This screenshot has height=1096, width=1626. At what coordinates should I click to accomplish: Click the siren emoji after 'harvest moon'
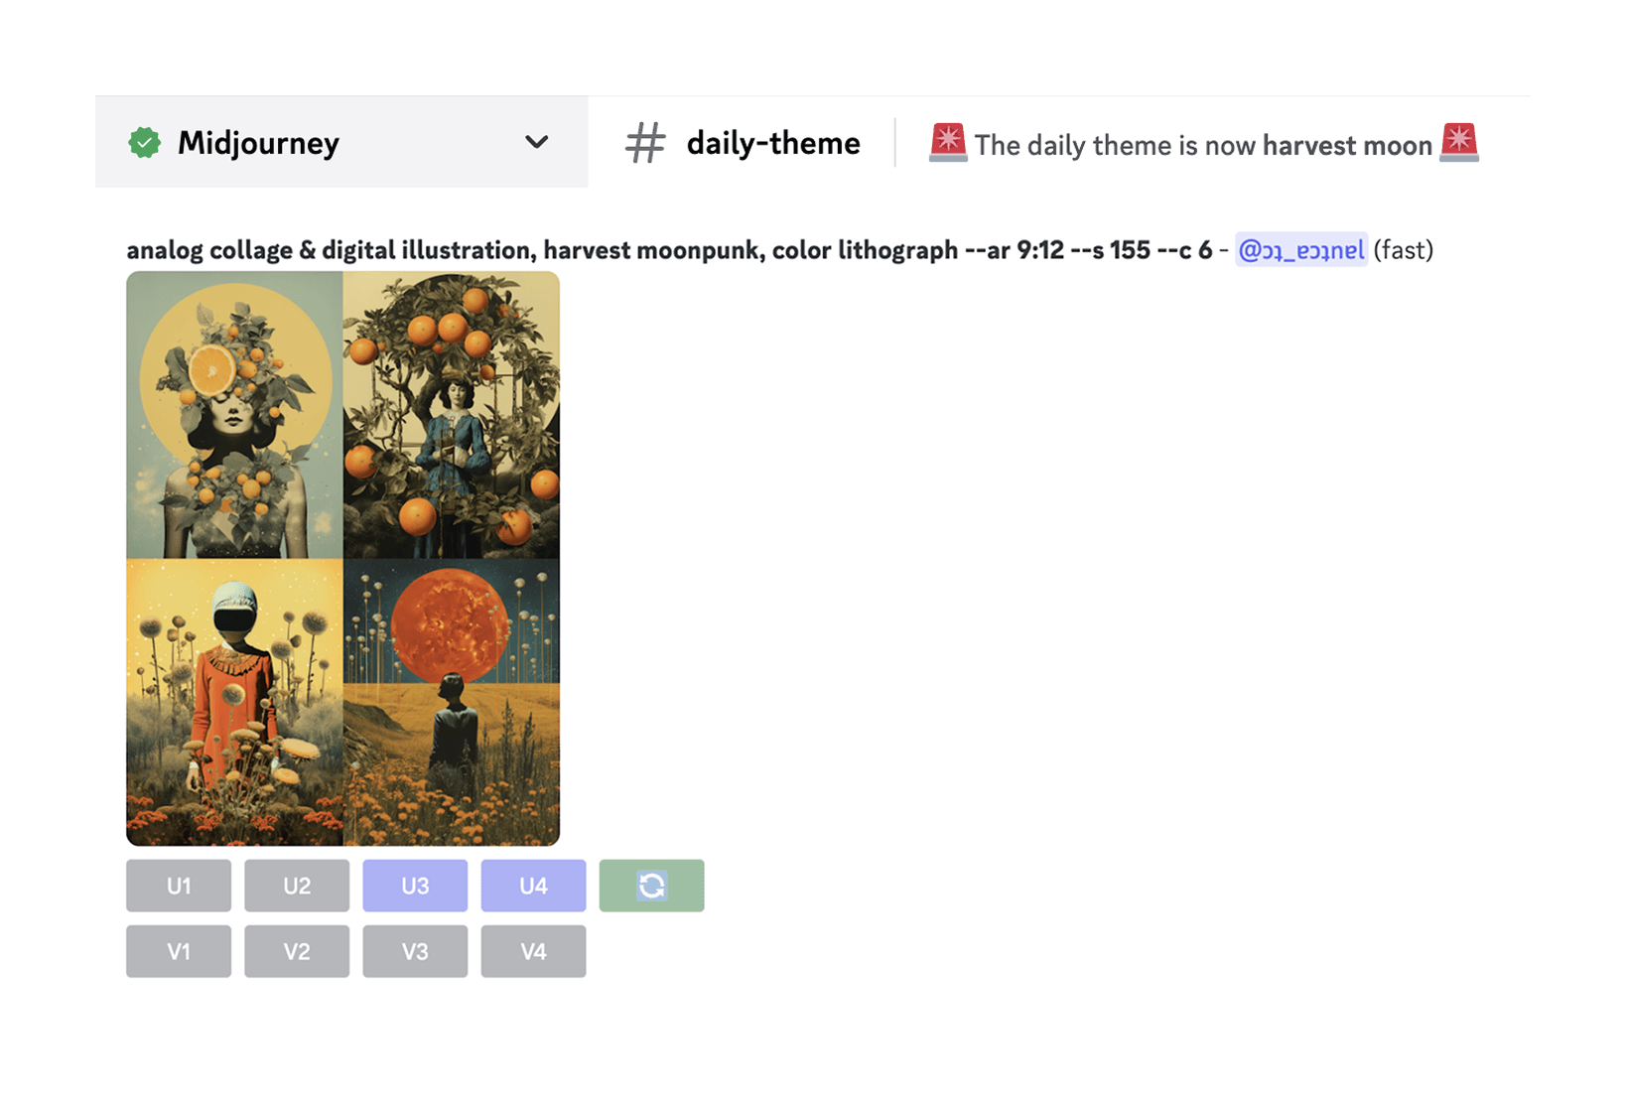[x=1459, y=142]
